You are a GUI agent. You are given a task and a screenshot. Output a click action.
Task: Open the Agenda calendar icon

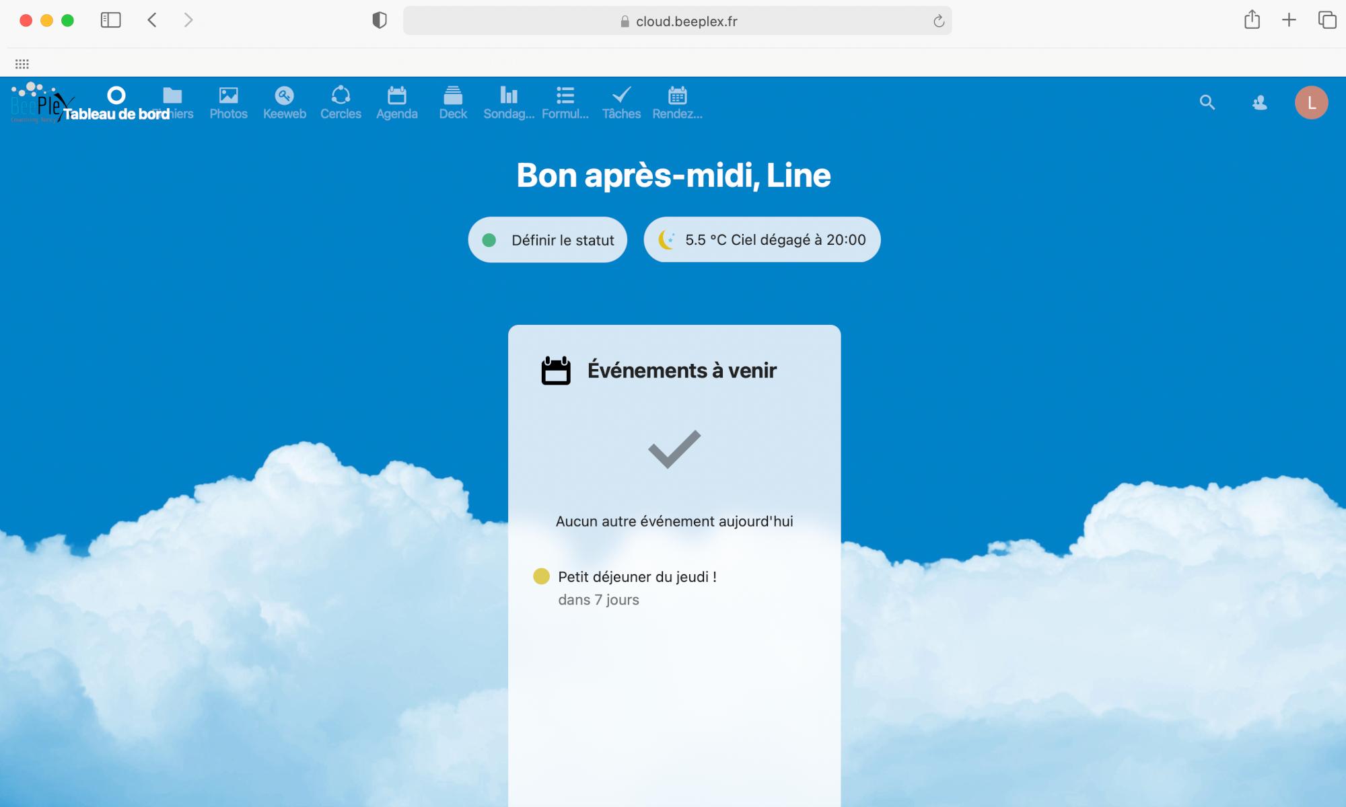[396, 103]
